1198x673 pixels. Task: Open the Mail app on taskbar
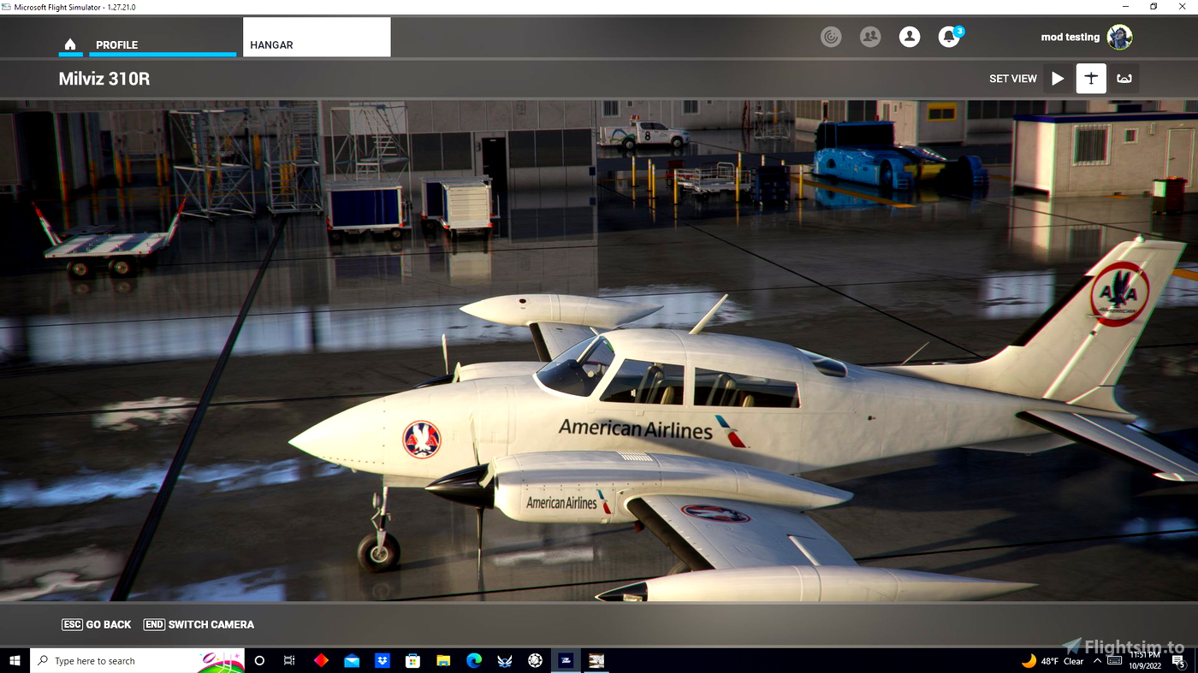[352, 661]
